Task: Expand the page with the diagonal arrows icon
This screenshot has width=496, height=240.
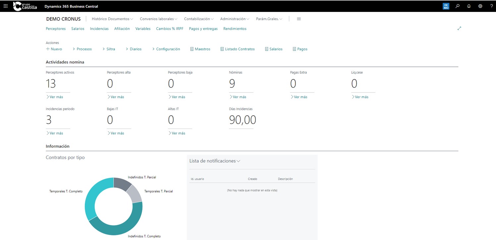Action: (x=459, y=28)
